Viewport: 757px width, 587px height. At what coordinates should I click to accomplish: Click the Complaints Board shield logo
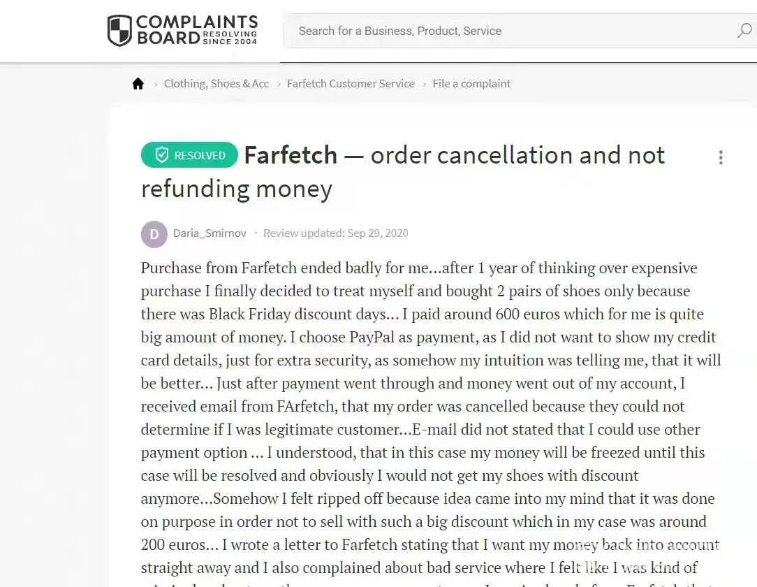[x=119, y=31]
